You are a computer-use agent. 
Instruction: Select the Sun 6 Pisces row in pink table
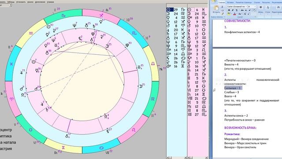(197, 10)
